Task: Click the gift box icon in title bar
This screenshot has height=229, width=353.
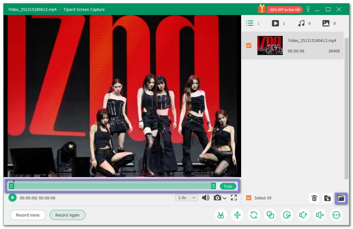Action: (x=262, y=9)
